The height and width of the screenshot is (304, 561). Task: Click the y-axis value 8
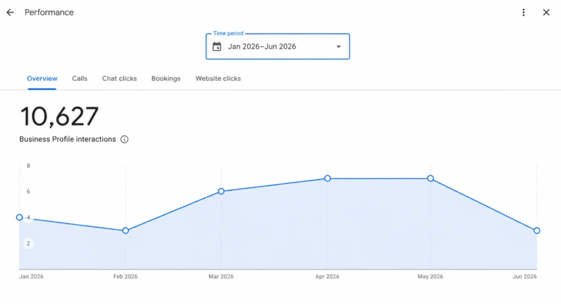pos(28,165)
